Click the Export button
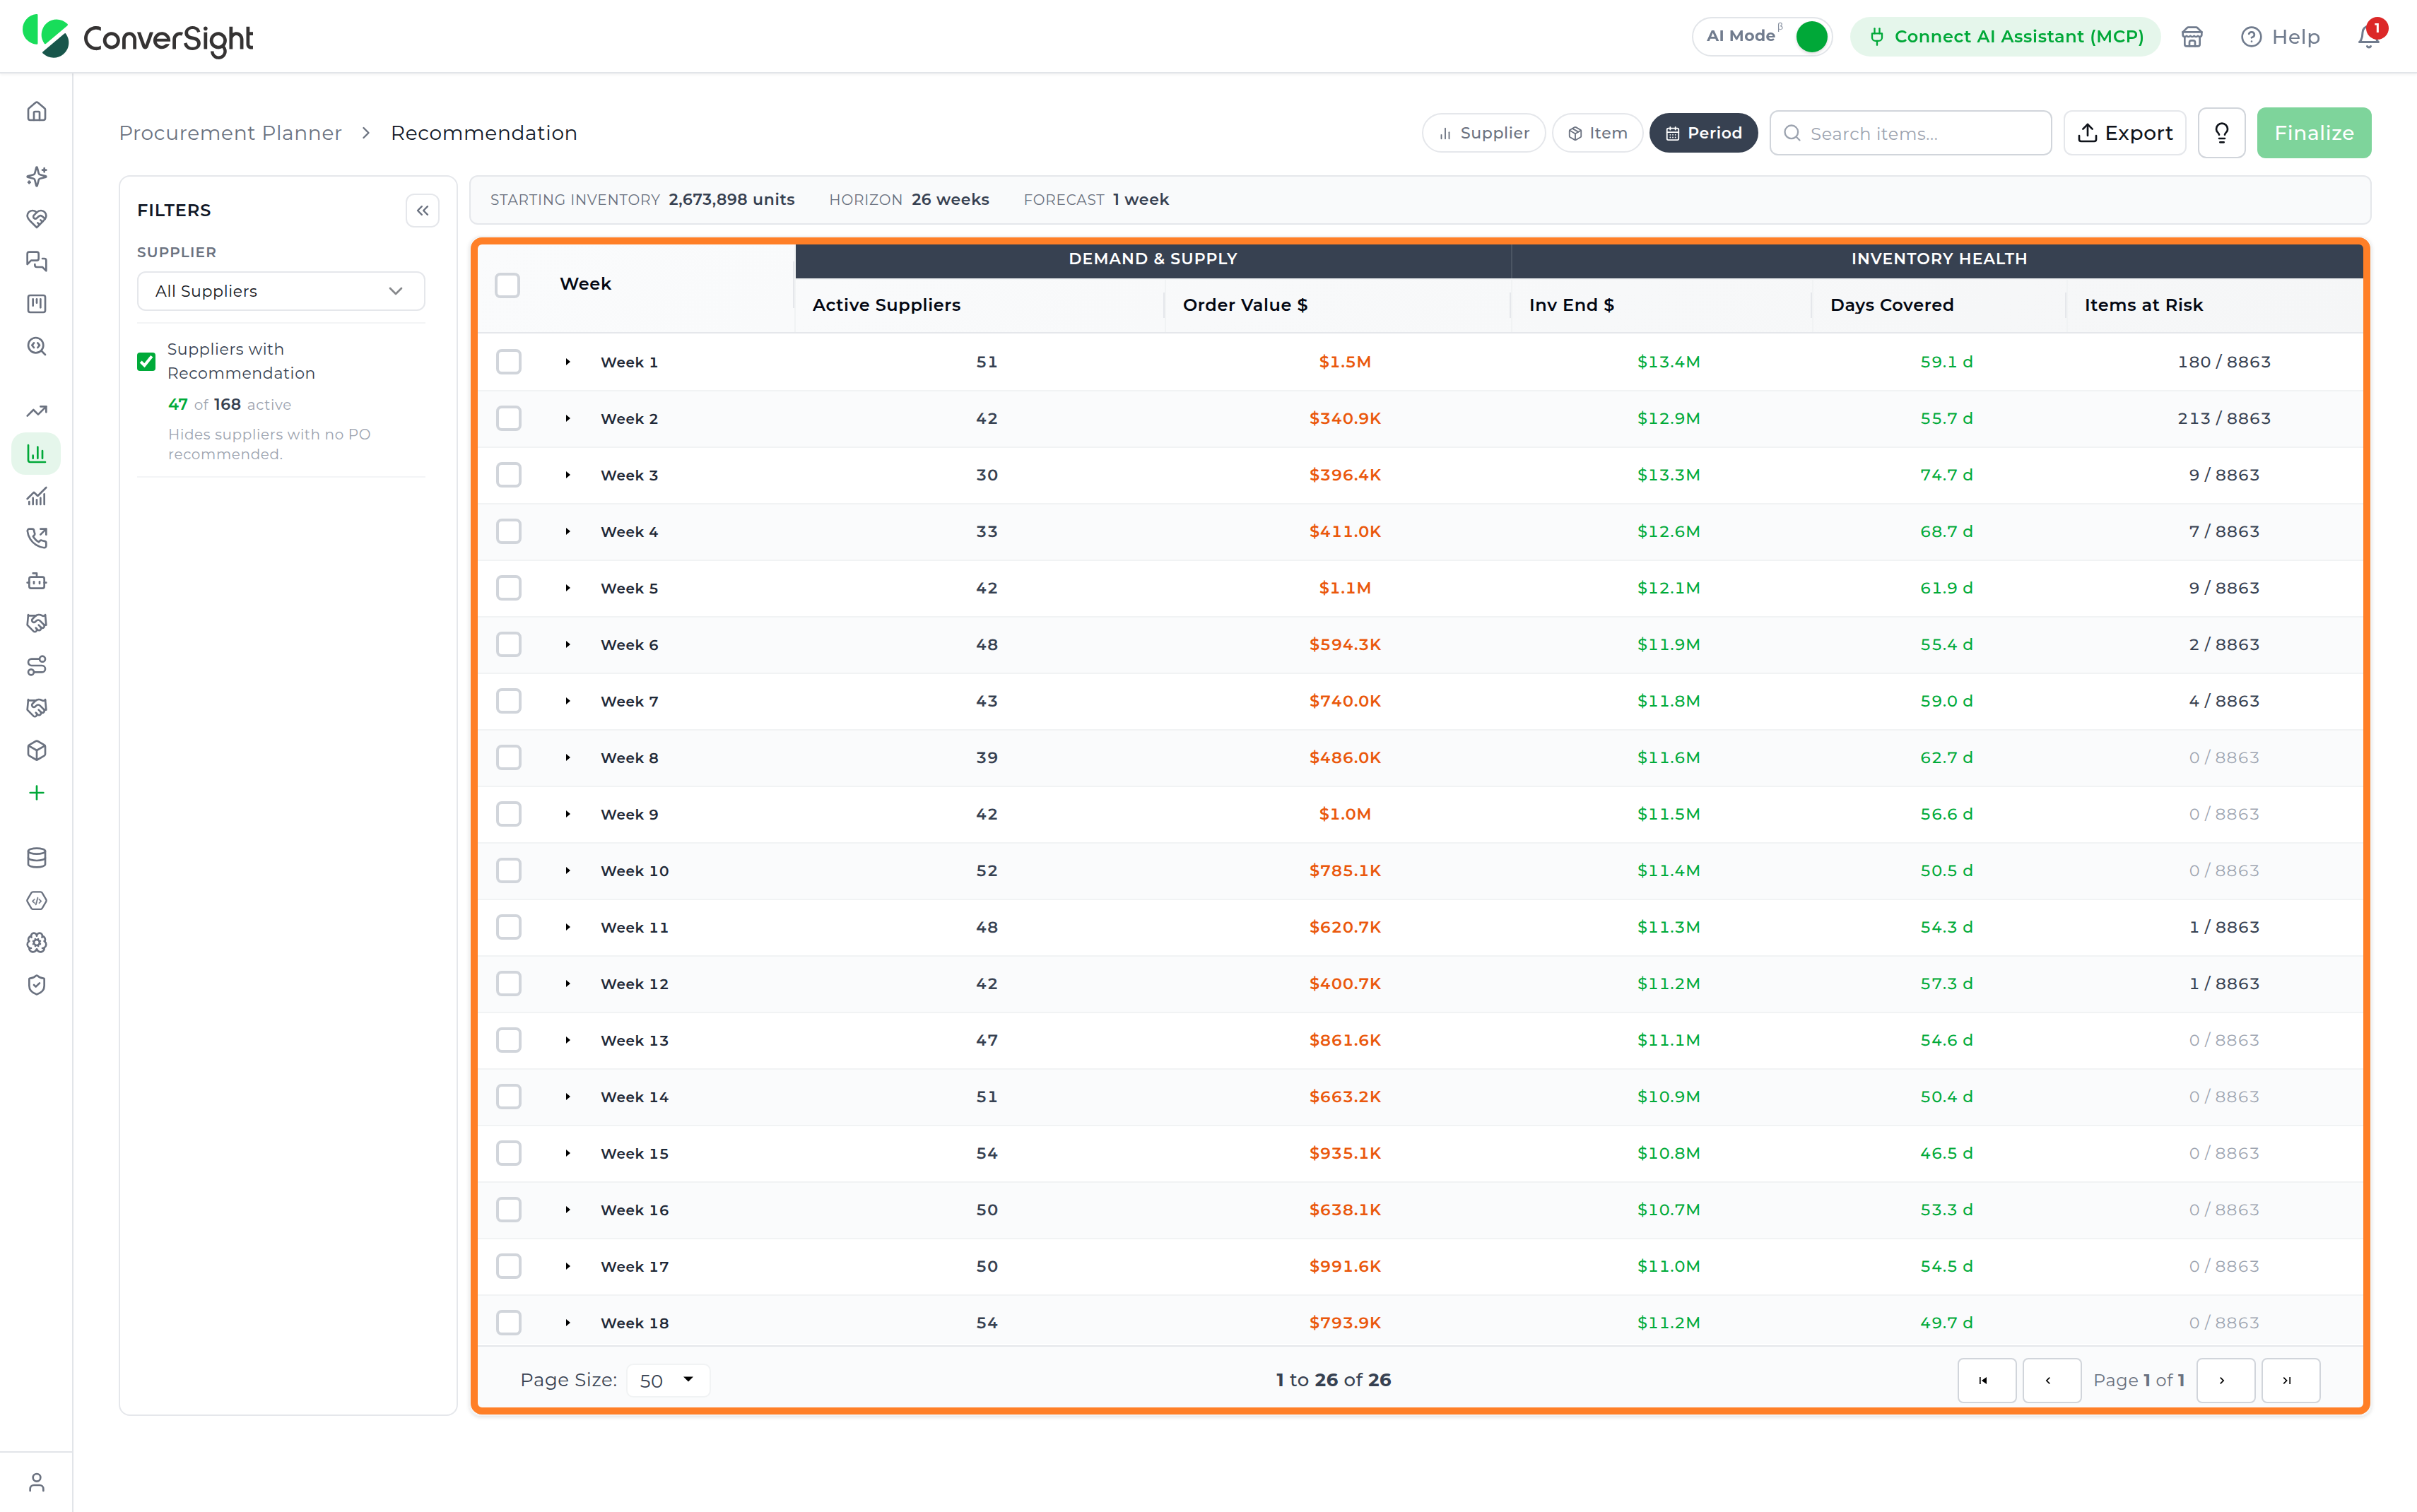The image size is (2417, 1512). pos(2125,133)
